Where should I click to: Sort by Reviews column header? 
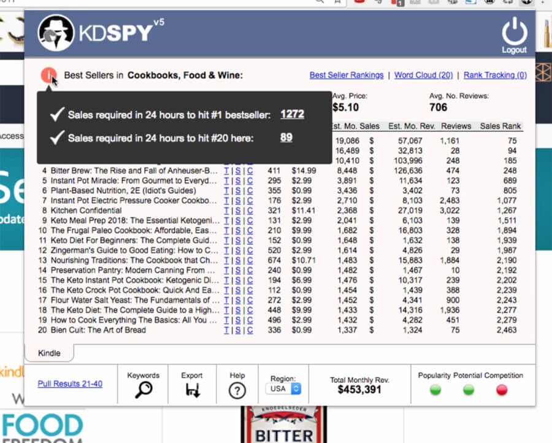click(x=456, y=126)
